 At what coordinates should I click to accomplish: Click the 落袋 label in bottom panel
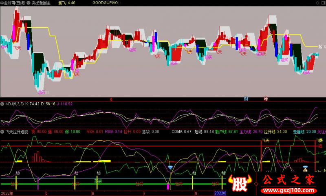point(97,180)
